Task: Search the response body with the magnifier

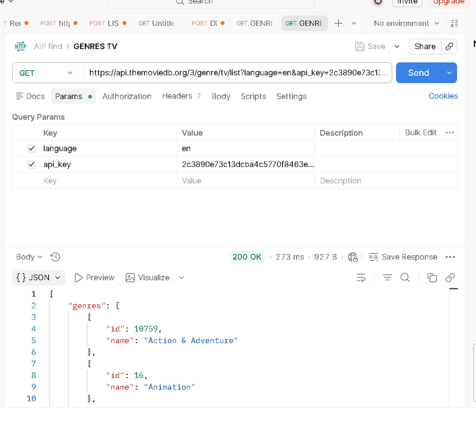Action: 405,278
